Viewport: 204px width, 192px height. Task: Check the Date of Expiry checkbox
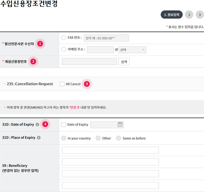pos(64,124)
